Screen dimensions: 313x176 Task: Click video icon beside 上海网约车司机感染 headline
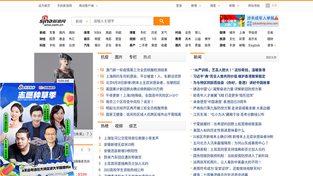102,76
